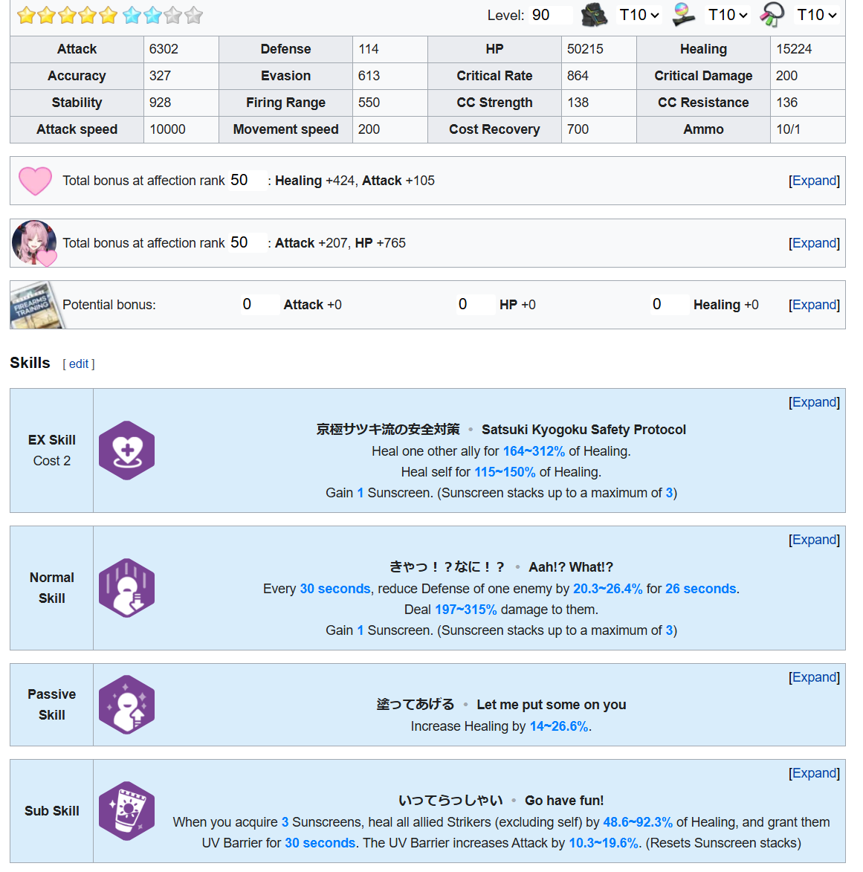Expand the Normal Skill details

[814, 540]
